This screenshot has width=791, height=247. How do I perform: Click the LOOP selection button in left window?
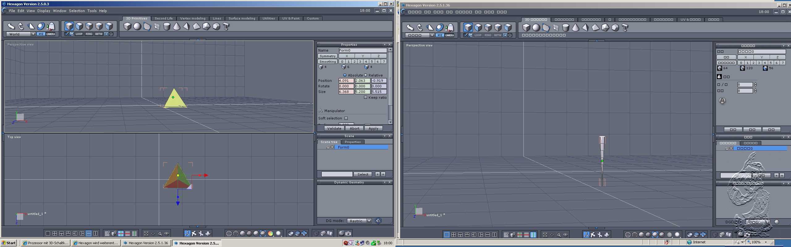click(79, 34)
